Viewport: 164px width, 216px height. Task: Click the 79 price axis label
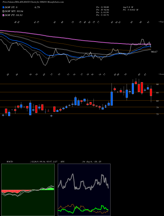pos(157,108)
